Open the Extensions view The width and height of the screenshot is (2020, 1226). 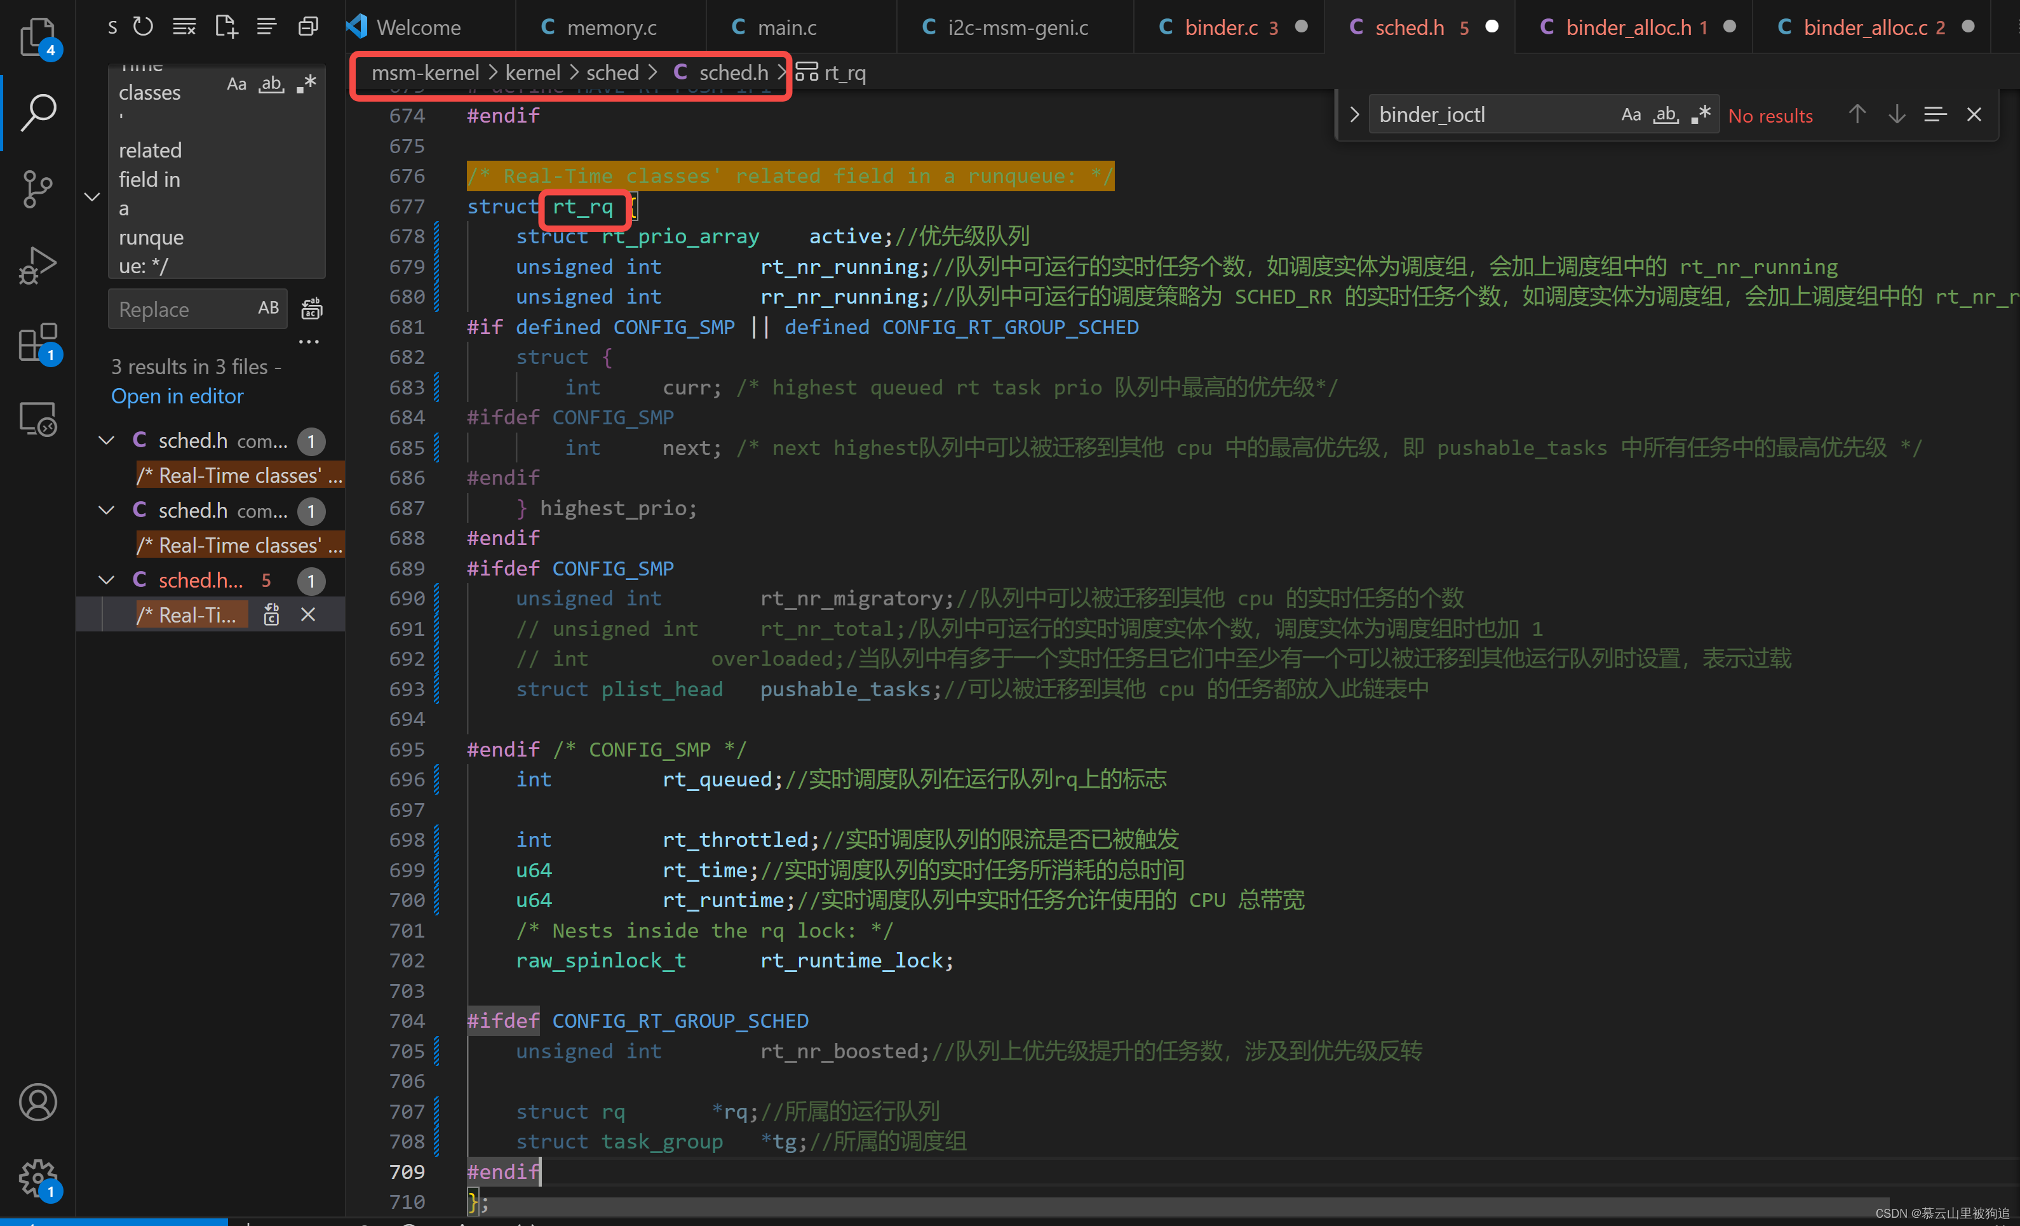[x=37, y=343]
